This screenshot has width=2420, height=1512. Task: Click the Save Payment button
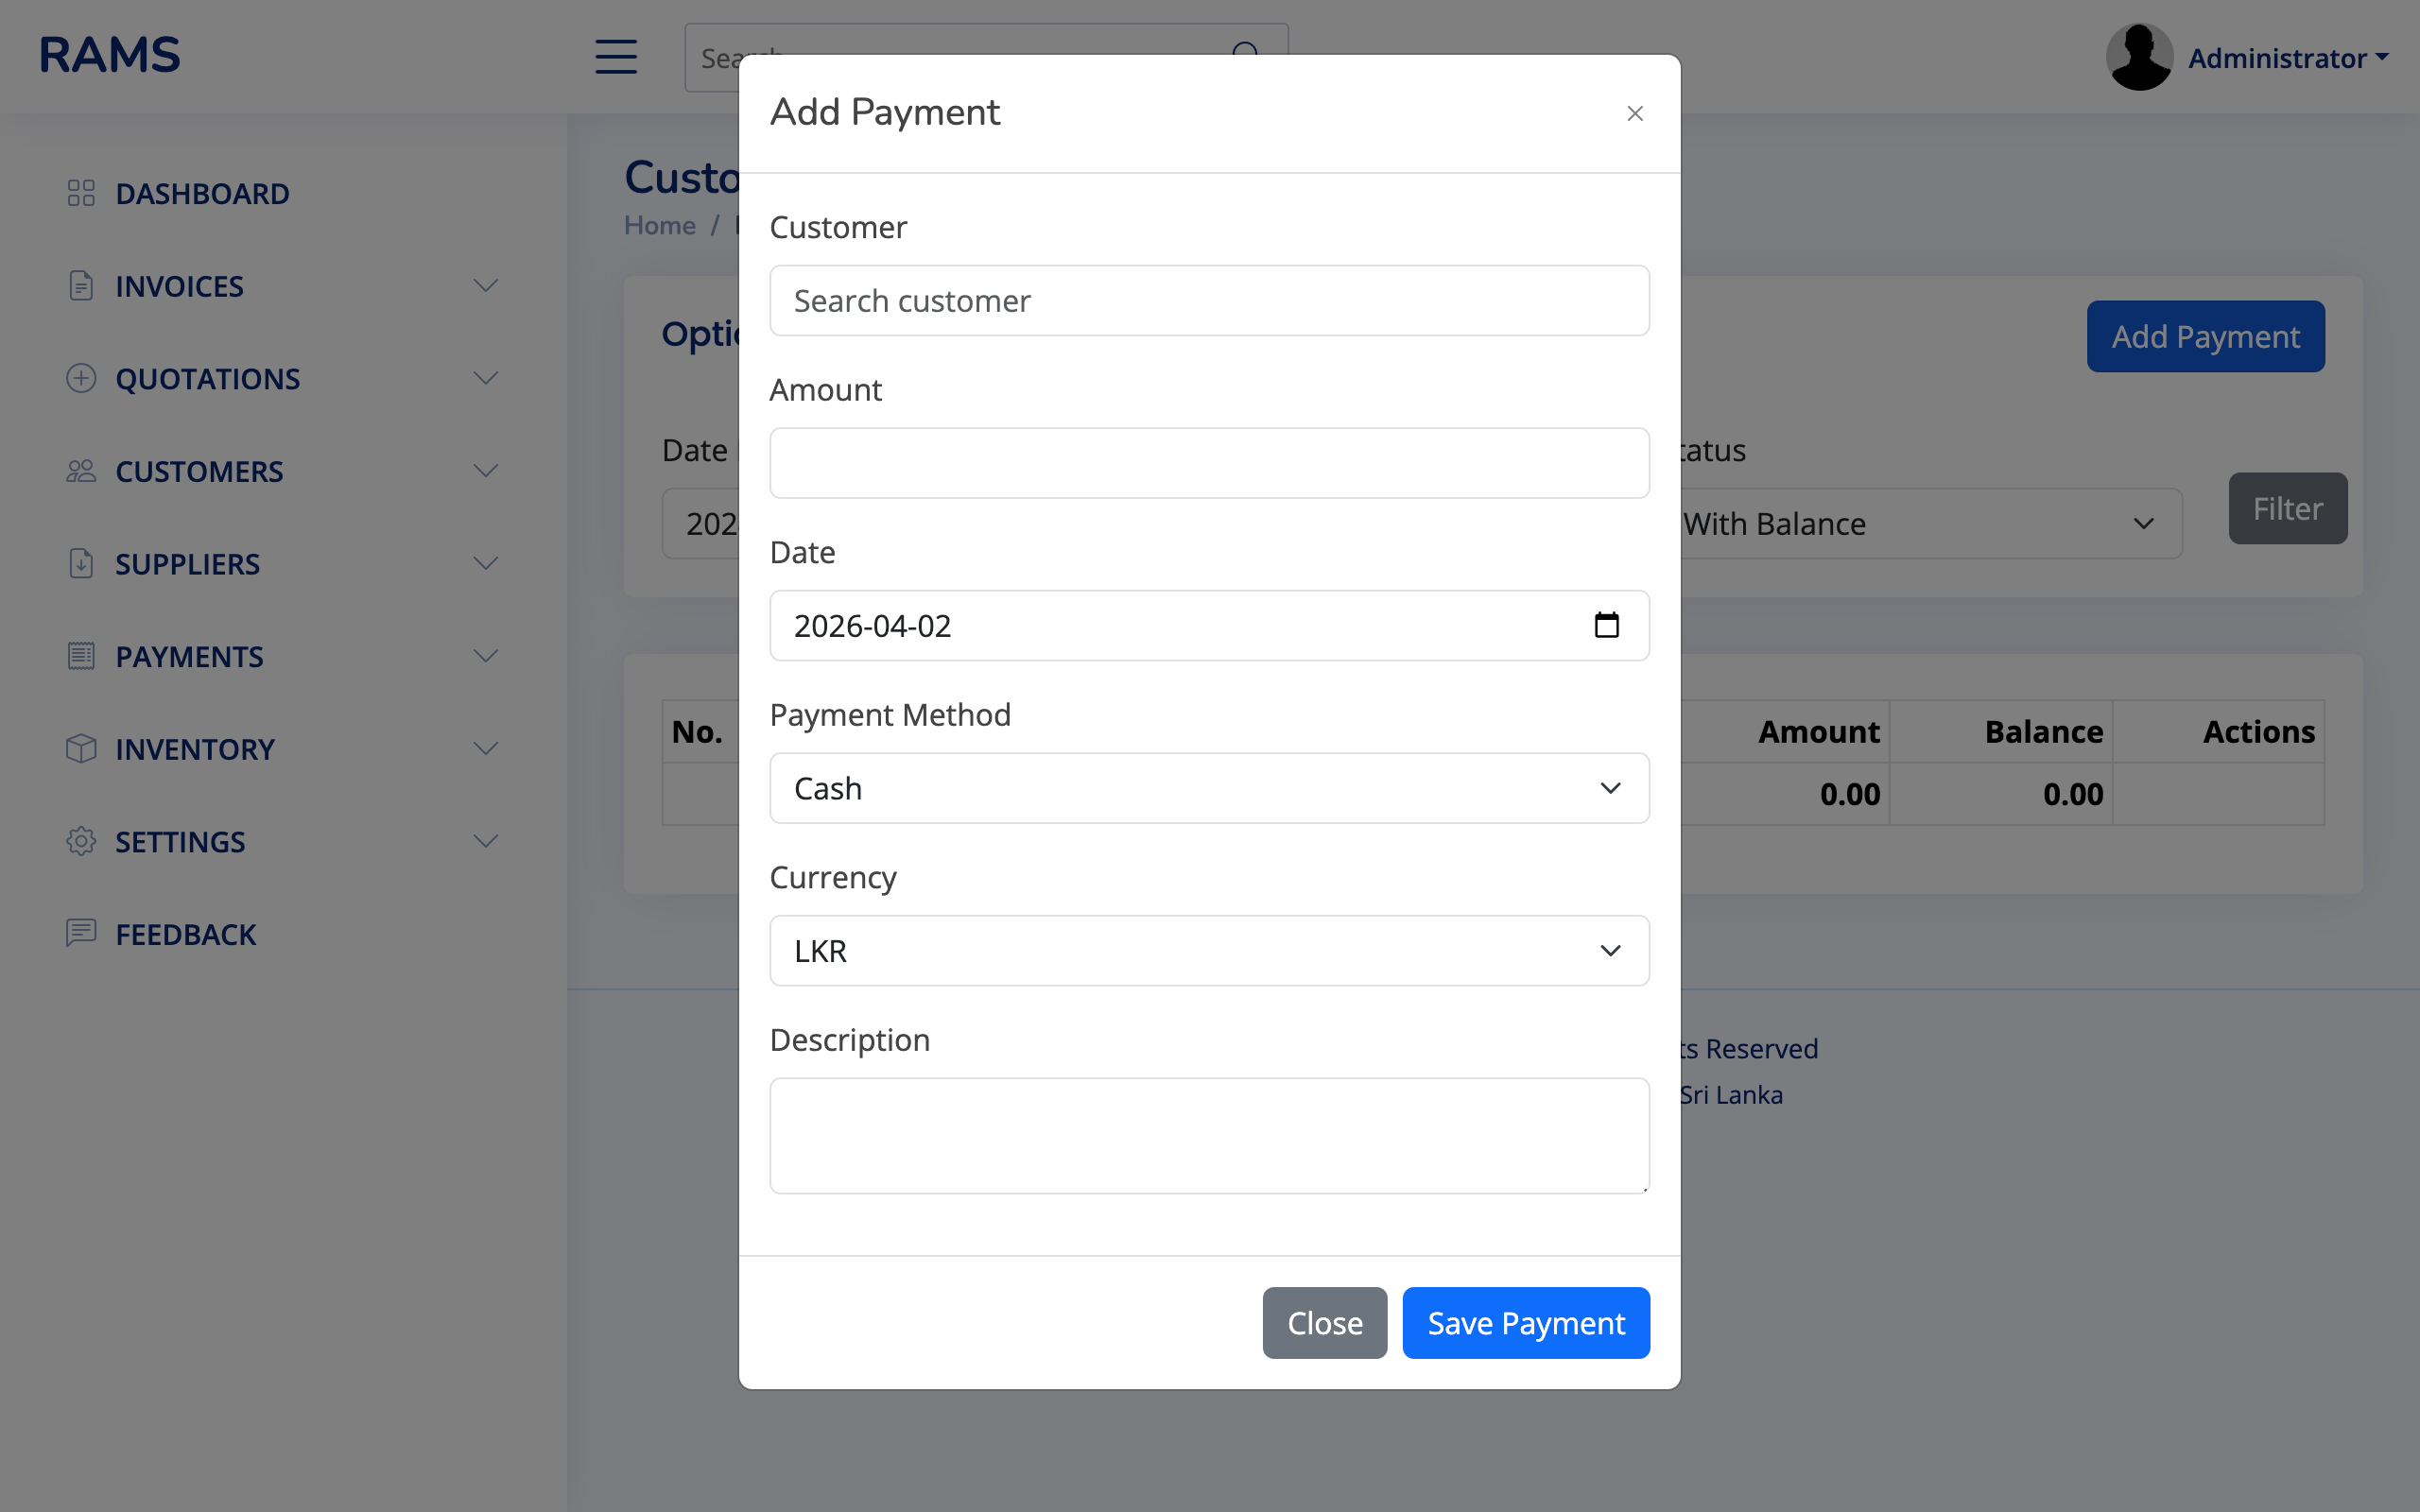[x=1525, y=1322]
